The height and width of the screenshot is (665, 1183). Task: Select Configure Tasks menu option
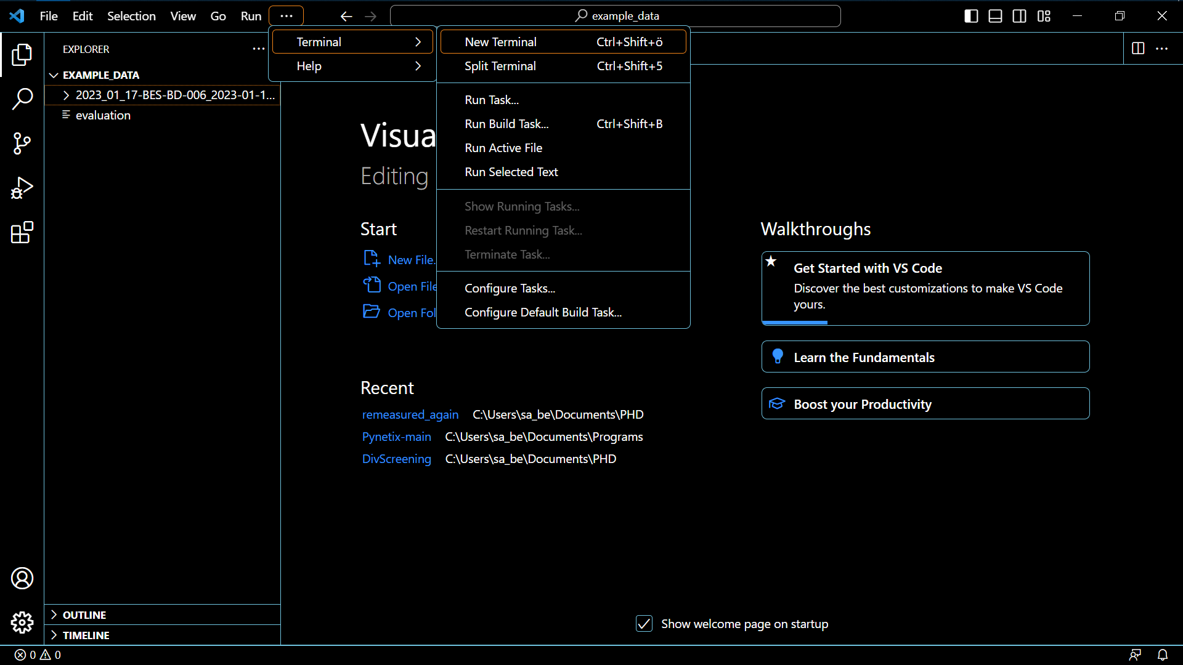click(x=510, y=288)
